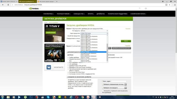Click 'ДРАЙВЕРЫ МАТЕРИНСКИХ ПЛАТ' button
This screenshot has height=99, width=177.
coord(121,48)
